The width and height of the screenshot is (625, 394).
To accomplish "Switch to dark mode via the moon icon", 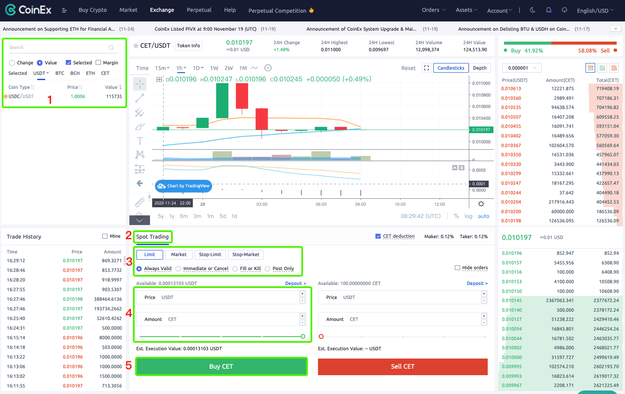I will (x=532, y=10).
